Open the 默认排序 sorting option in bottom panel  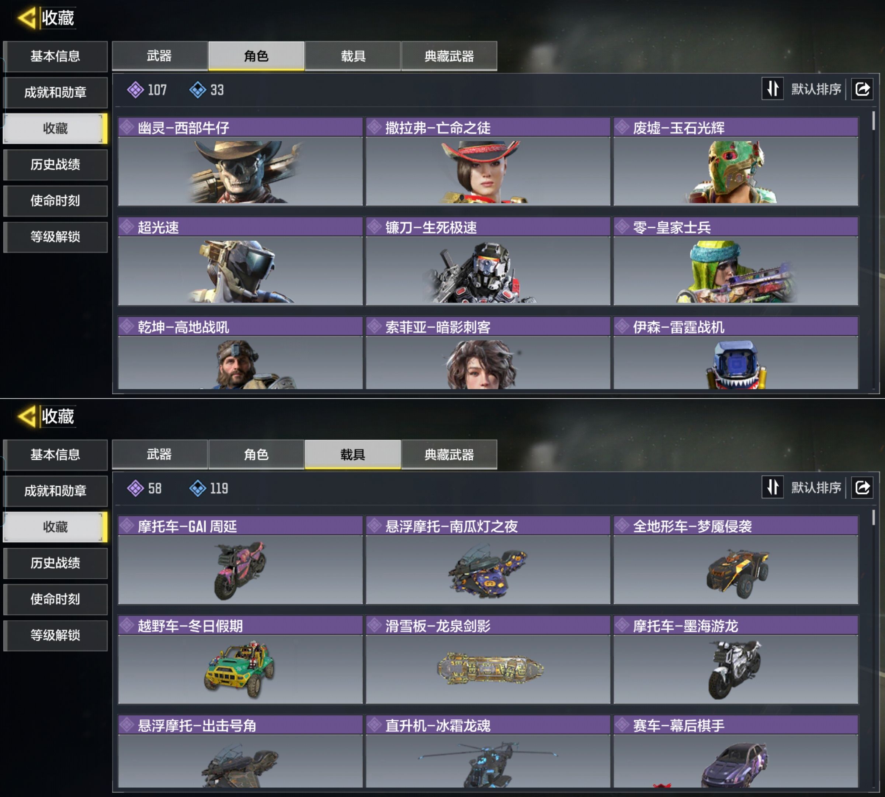(816, 487)
